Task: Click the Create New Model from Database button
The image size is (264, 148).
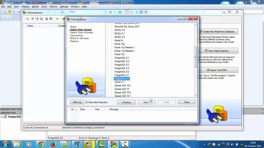Action: (219, 32)
